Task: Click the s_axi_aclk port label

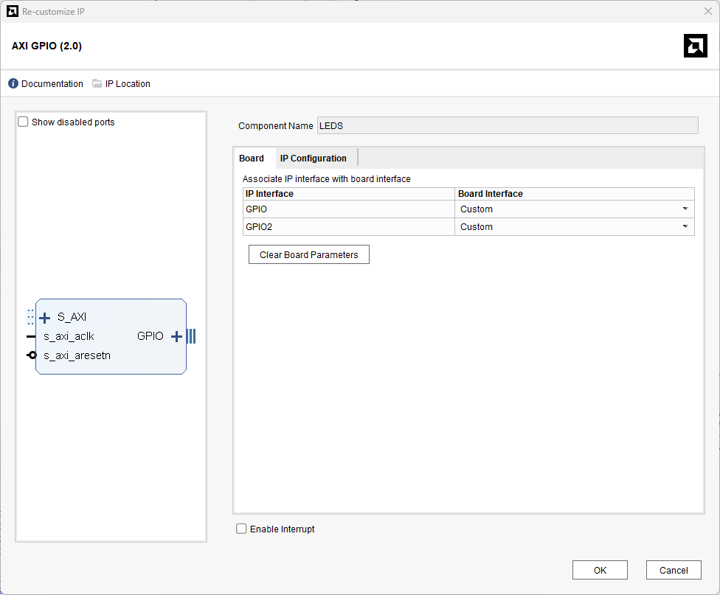Action: 69,336
